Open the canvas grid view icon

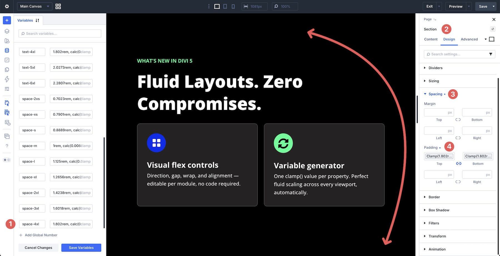click(58, 6)
